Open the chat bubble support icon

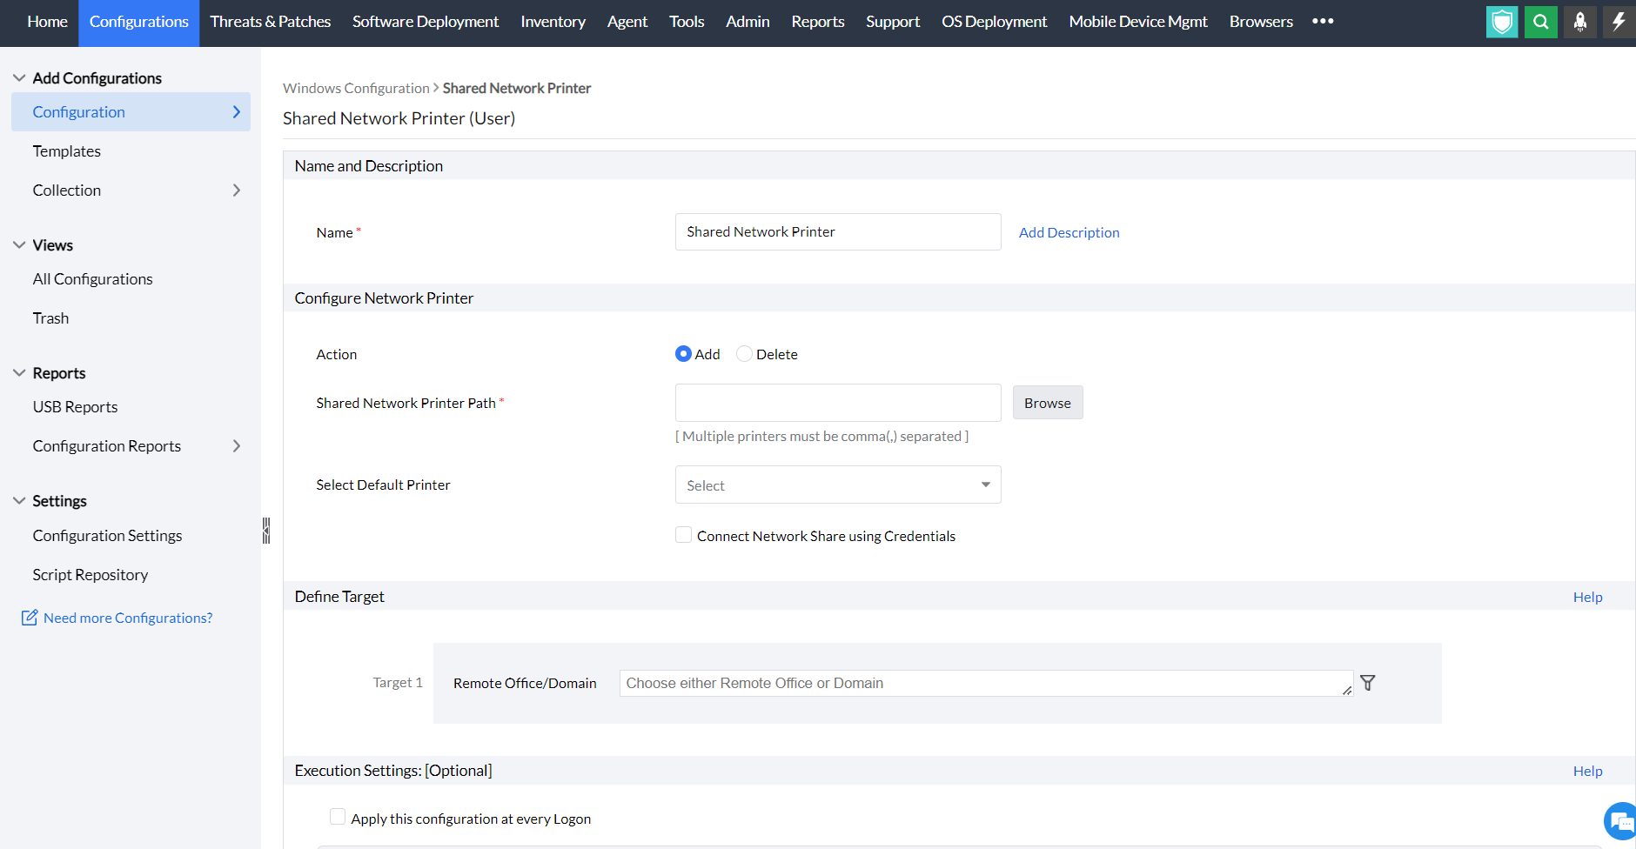(x=1620, y=820)
